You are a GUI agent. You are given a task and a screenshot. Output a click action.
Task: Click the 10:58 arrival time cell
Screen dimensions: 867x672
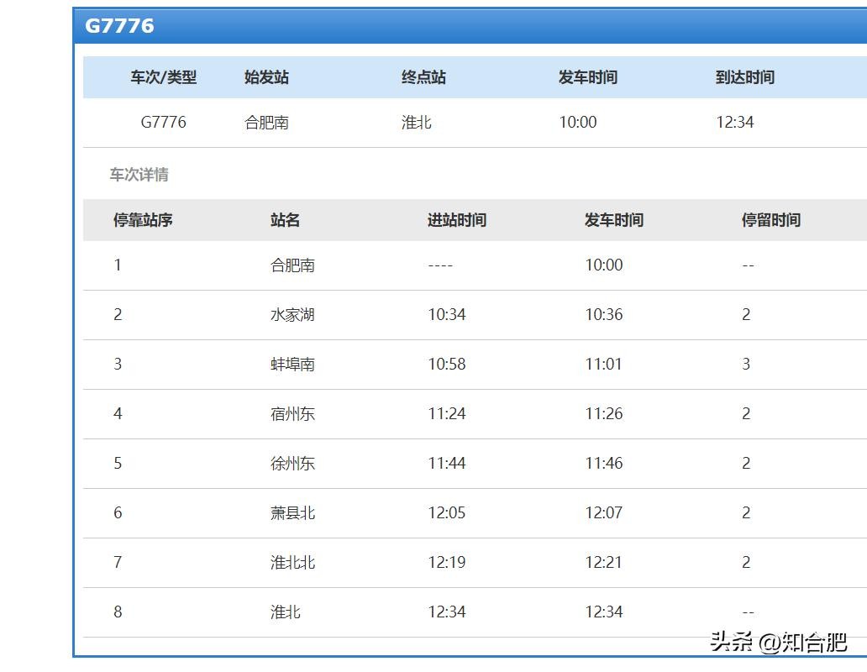[446, 365]
